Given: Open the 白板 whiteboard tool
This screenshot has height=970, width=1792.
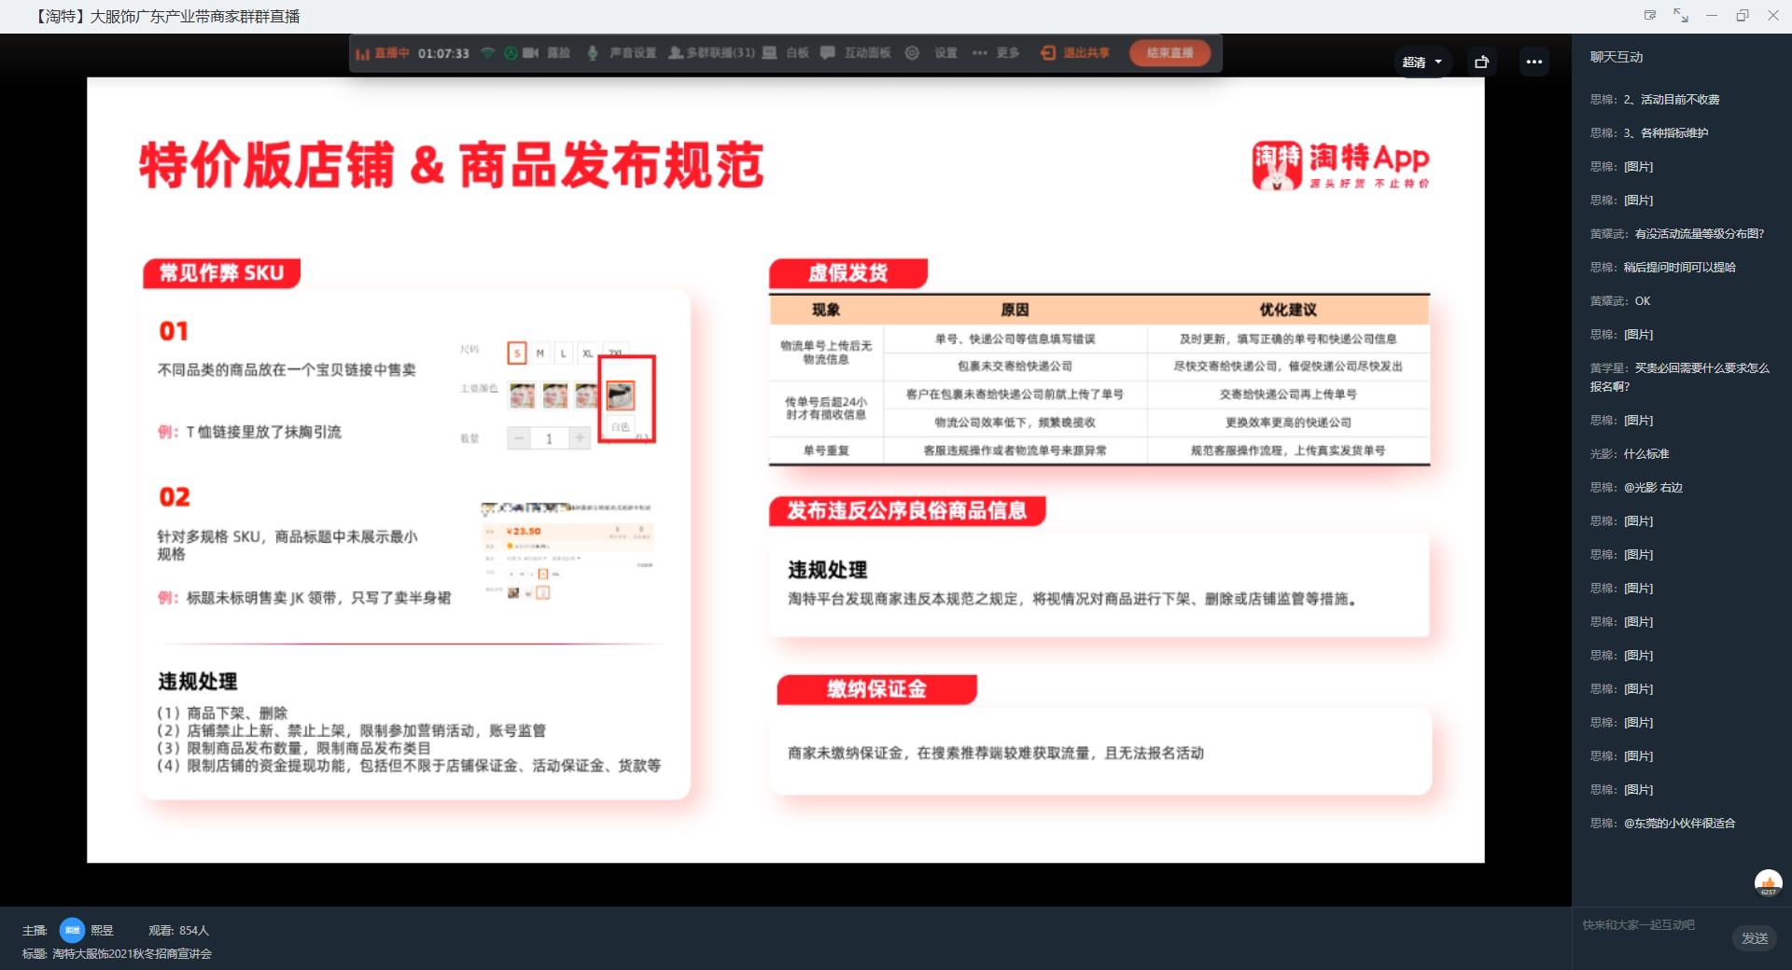Looking at the screenshot, I should [x=786, y=53].
